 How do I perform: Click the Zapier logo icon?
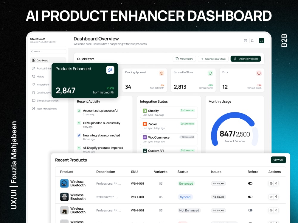coord(145,124)
